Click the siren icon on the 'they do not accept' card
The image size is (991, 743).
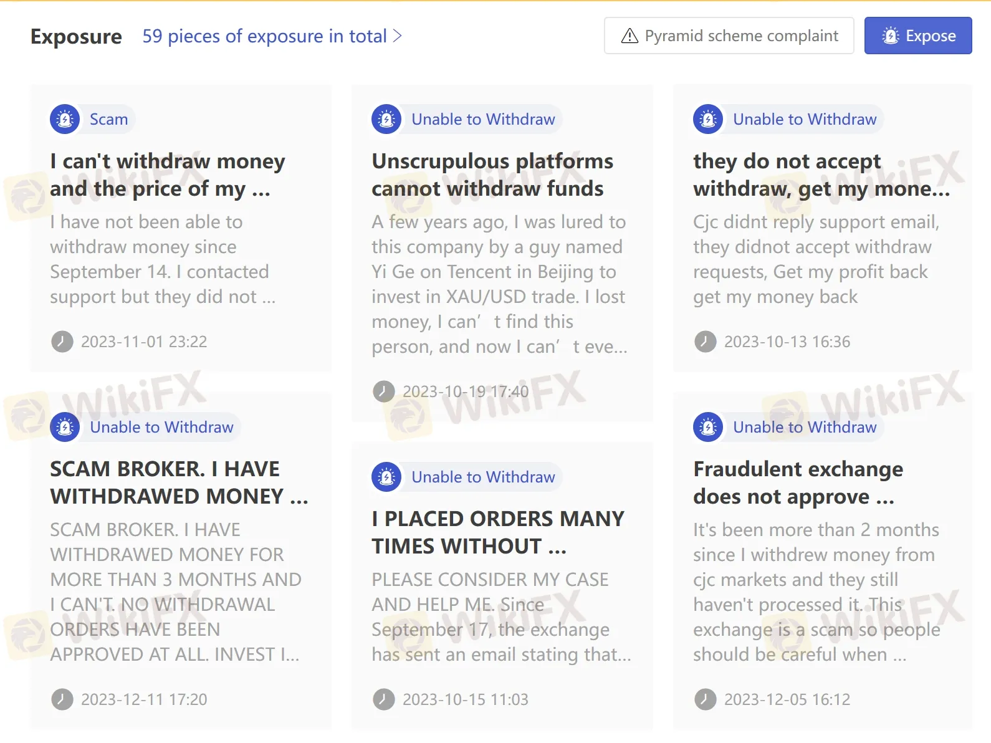(708, 119)
